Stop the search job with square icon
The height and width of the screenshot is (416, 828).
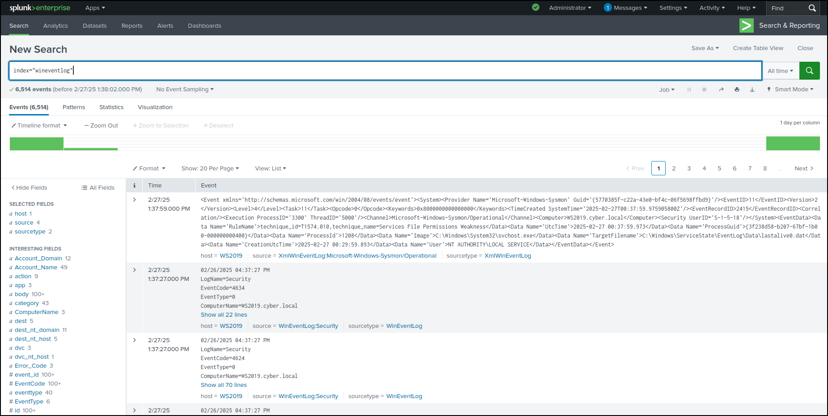pyautogui.click(x=705, y=89)
